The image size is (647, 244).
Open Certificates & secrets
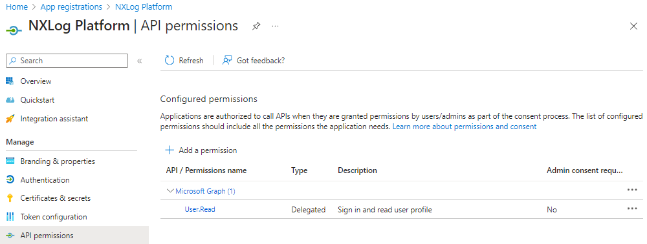[55, 198]
